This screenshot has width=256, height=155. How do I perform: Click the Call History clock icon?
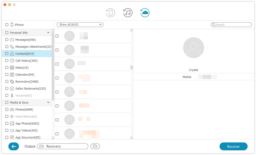12,61
